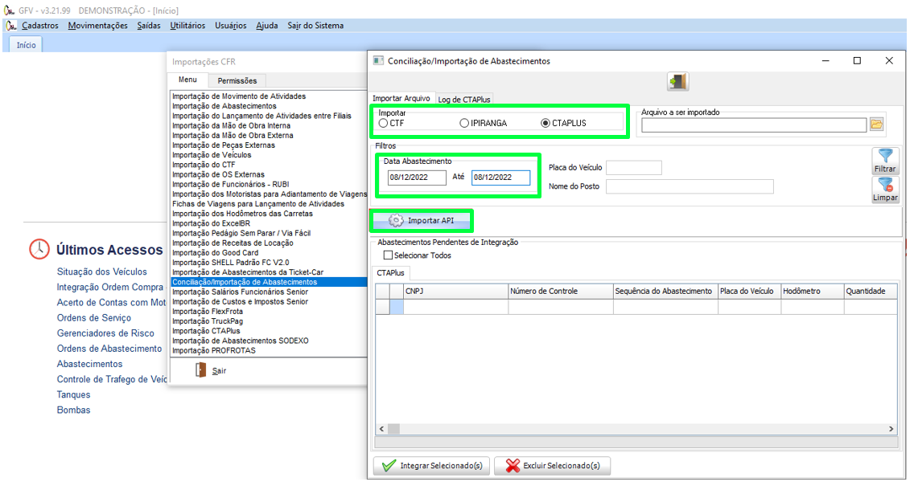Open the folder browse icon for file import

(877, 124)
